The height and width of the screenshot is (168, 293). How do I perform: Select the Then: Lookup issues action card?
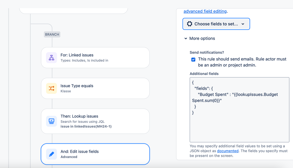(x=95, y=121)
